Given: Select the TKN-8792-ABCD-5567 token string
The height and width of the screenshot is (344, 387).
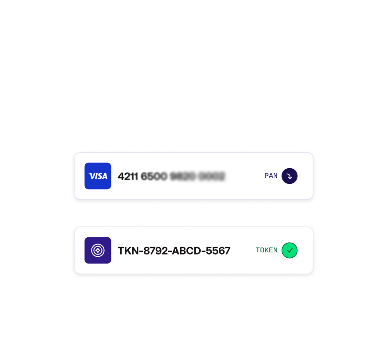Looking at the screenshot, I should click(x=174, y=251).
